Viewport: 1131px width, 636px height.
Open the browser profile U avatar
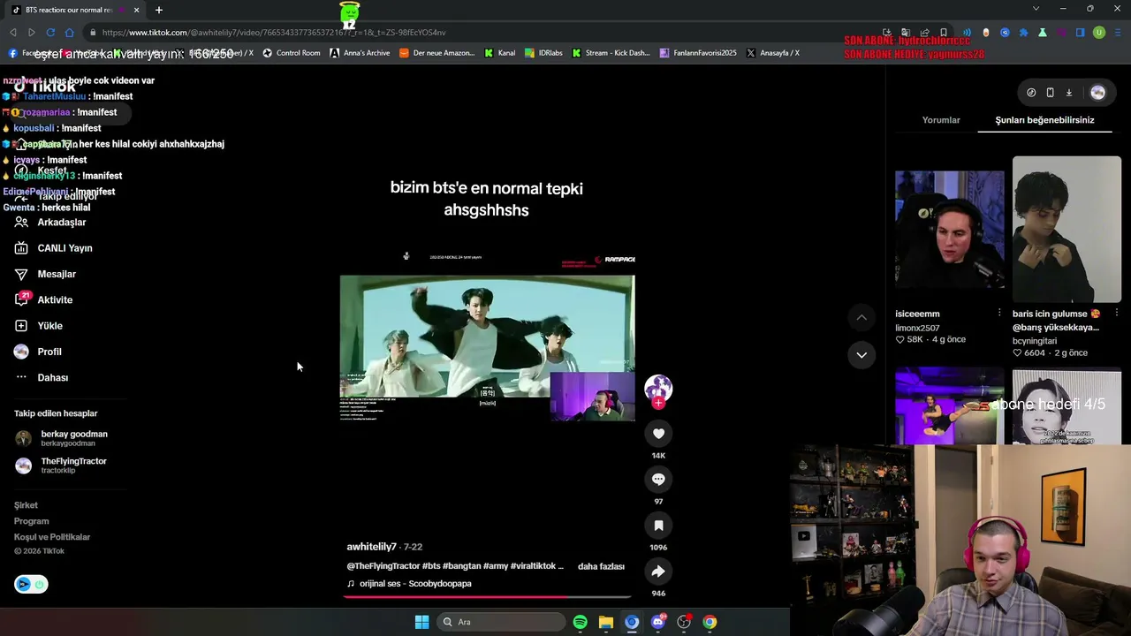click(1099, 33)
